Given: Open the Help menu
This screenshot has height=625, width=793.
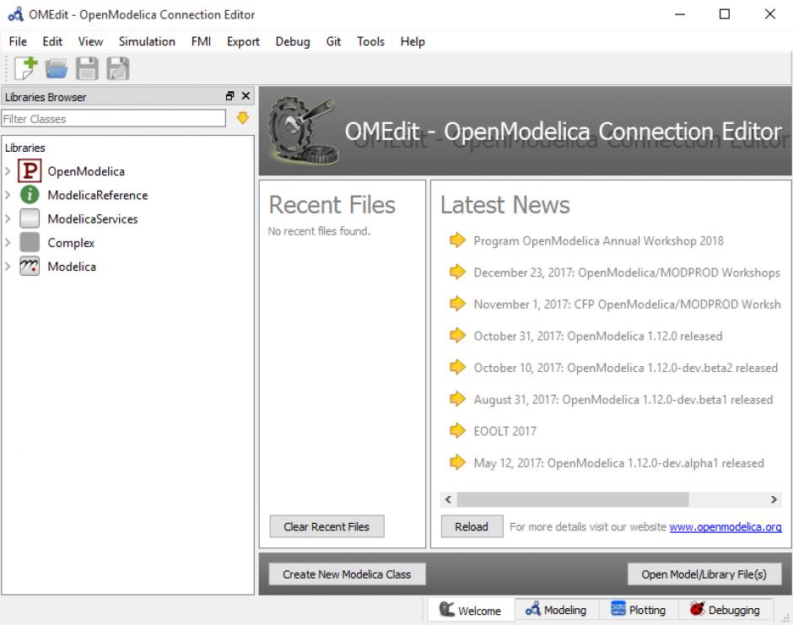Looking at the screenshot, I should pyautogui.click(x=413, y=41).
